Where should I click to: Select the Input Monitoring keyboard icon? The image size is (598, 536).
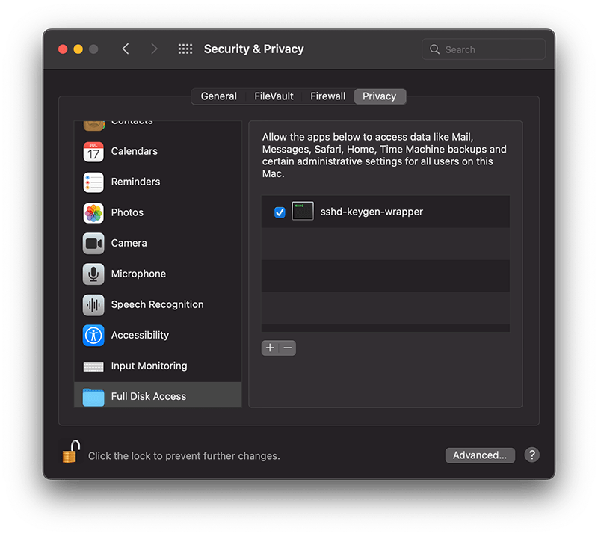pos(93,366)
